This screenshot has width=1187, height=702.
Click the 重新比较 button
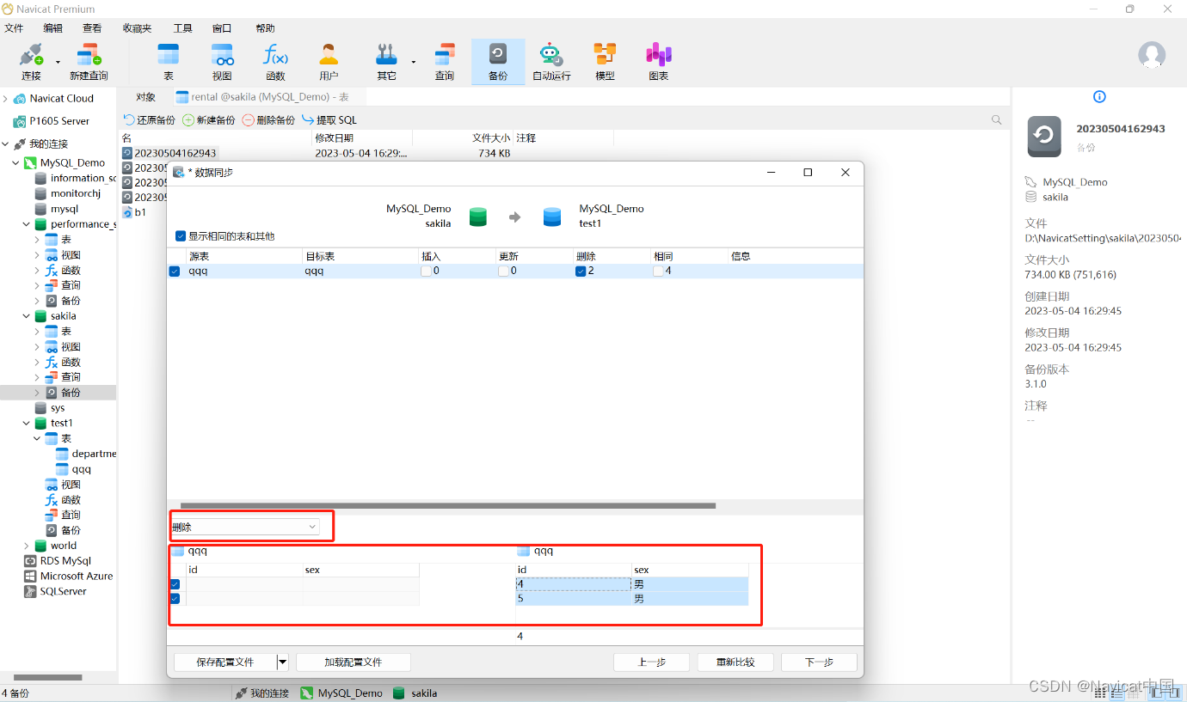tap(735, 662)
